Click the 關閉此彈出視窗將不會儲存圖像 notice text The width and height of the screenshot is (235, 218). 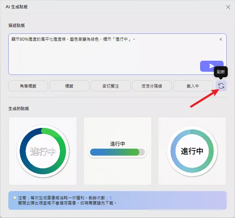pos(47,203)
